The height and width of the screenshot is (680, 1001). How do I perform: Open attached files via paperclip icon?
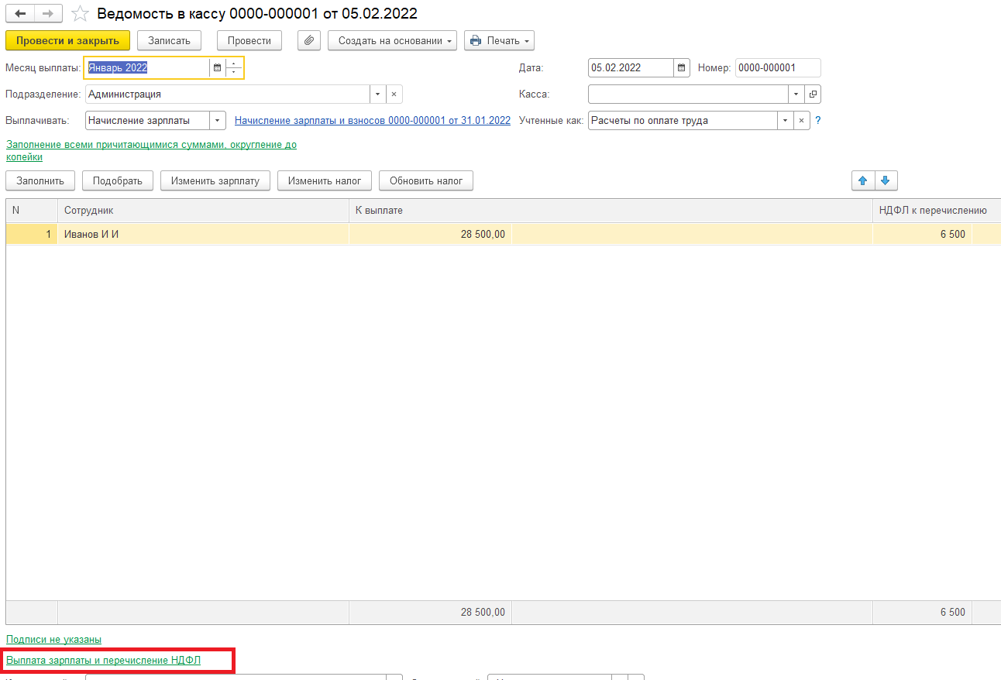coord(309,40)
